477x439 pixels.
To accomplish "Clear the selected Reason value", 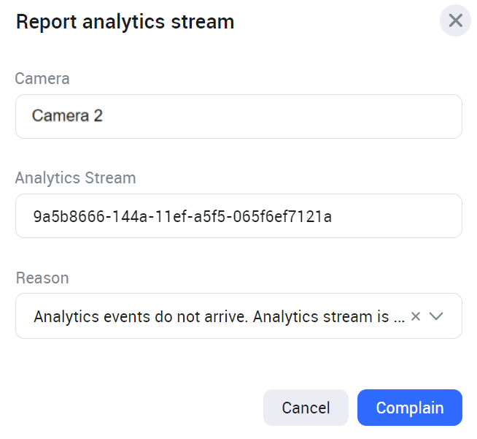I will (x=416, y=316).
